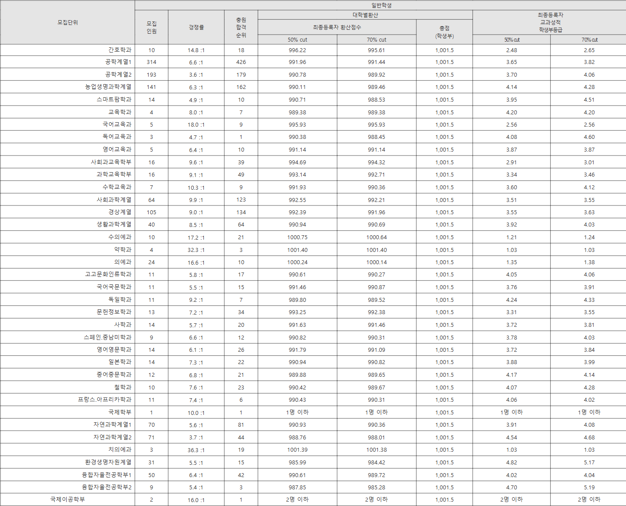Select the 프랑스.아프리카학과 row label
Screen dimensions: 626x506
click(105, 400)
